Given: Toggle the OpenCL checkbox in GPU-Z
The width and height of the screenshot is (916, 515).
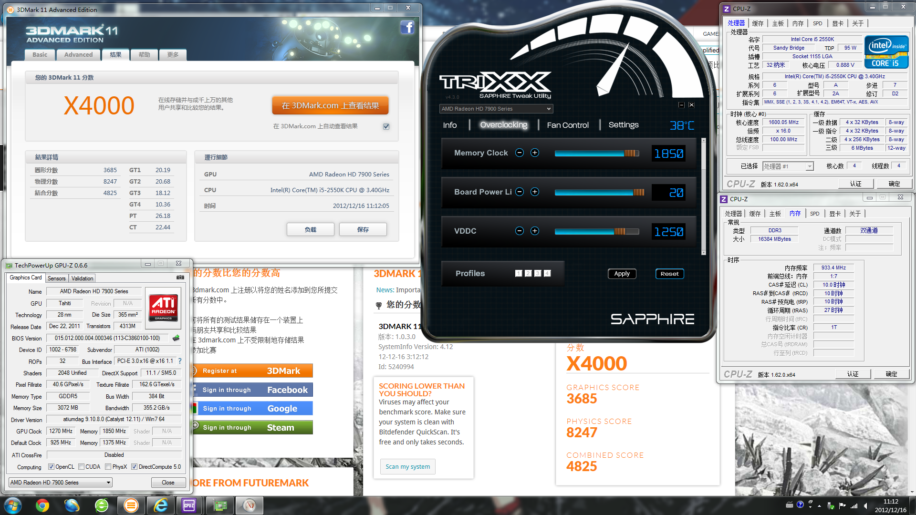Looking at the screenshot, I should point(51,467).
